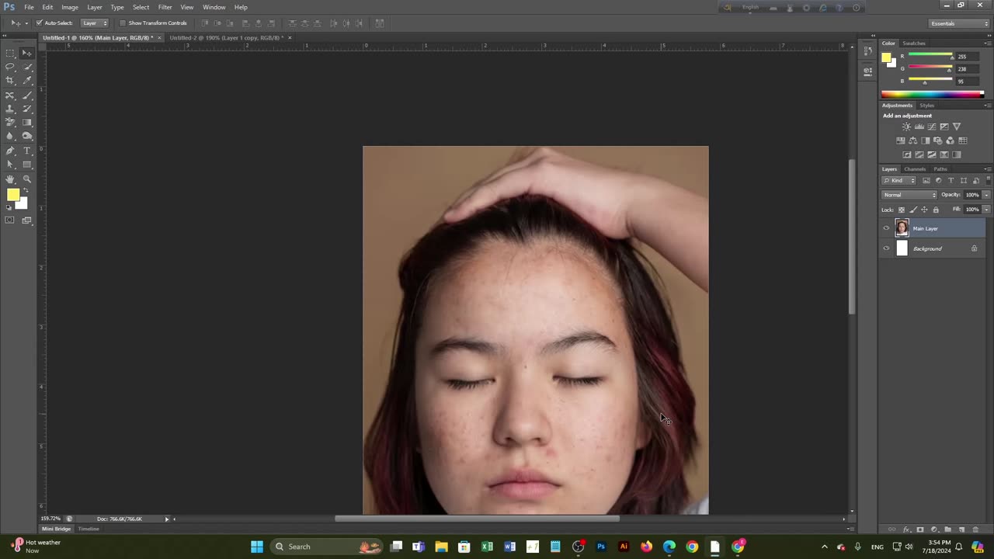The height and width of the screenshot is (559, 994).
Task: Delete layer with trash icon
Action: pos(975,529)
